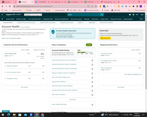Click the browser address bar URL

point(34,6)
